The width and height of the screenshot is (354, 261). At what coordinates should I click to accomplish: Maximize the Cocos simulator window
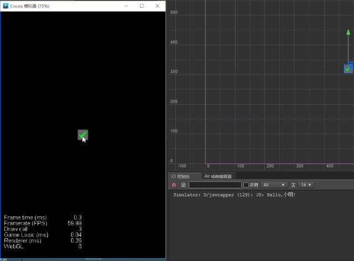(x=142, y=6)
